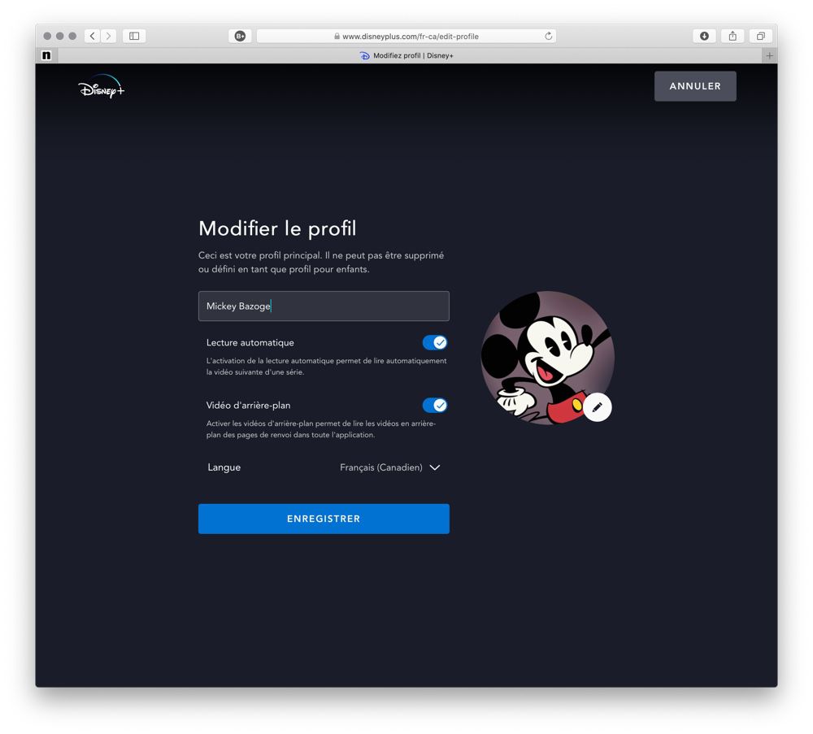
Task: Open the Share menu
Action: point(733,36)
